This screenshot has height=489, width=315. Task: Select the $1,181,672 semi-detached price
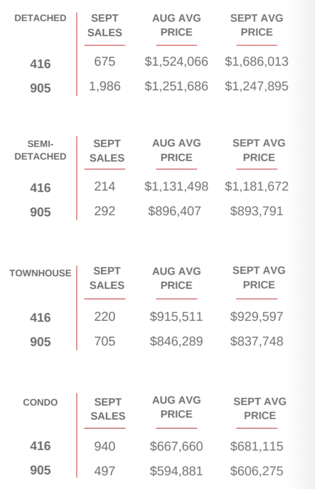tap(256, 186)
